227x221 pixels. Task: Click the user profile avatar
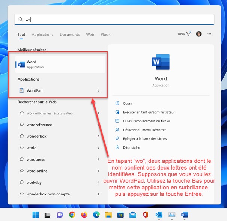[199, 34]
